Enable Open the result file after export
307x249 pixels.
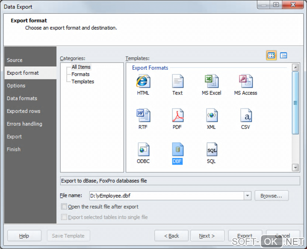pos(64,207)
